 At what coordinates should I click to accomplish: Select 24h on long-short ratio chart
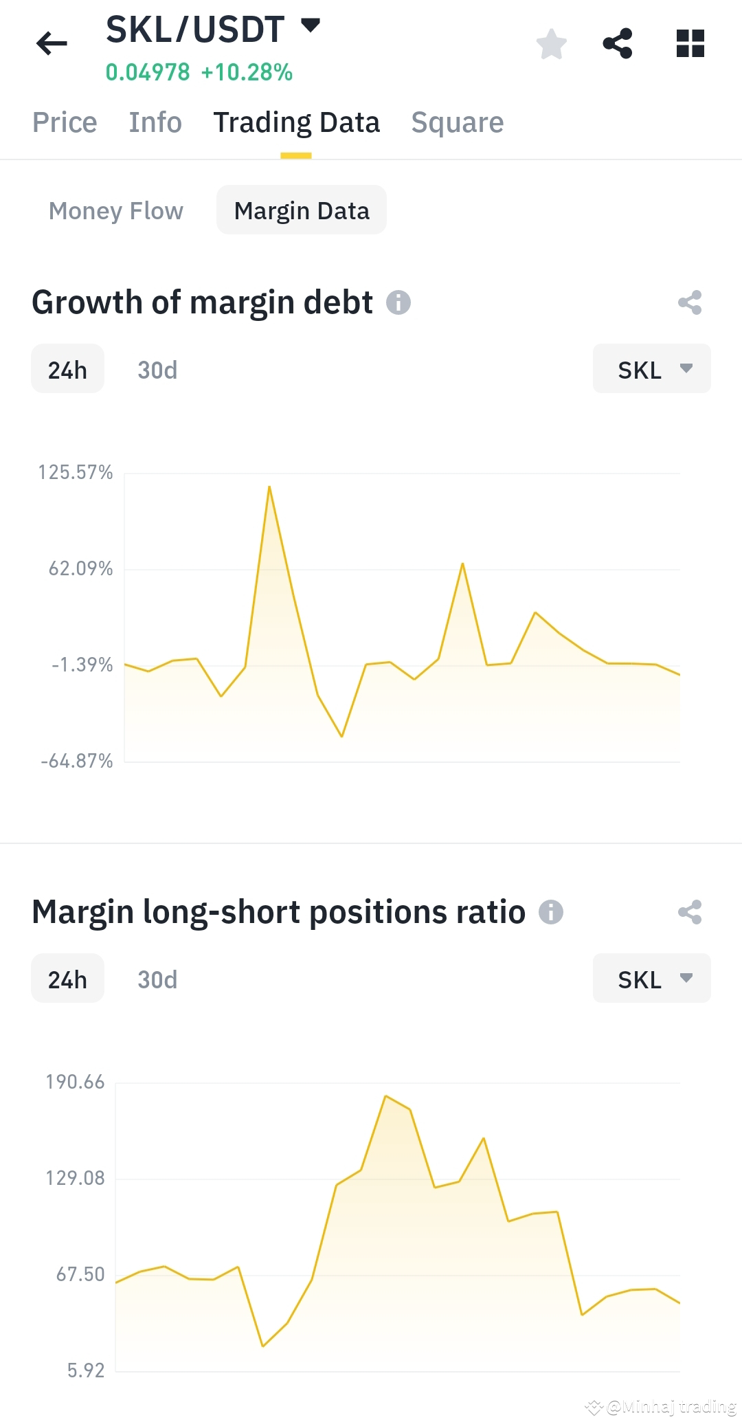coord(67,979)
